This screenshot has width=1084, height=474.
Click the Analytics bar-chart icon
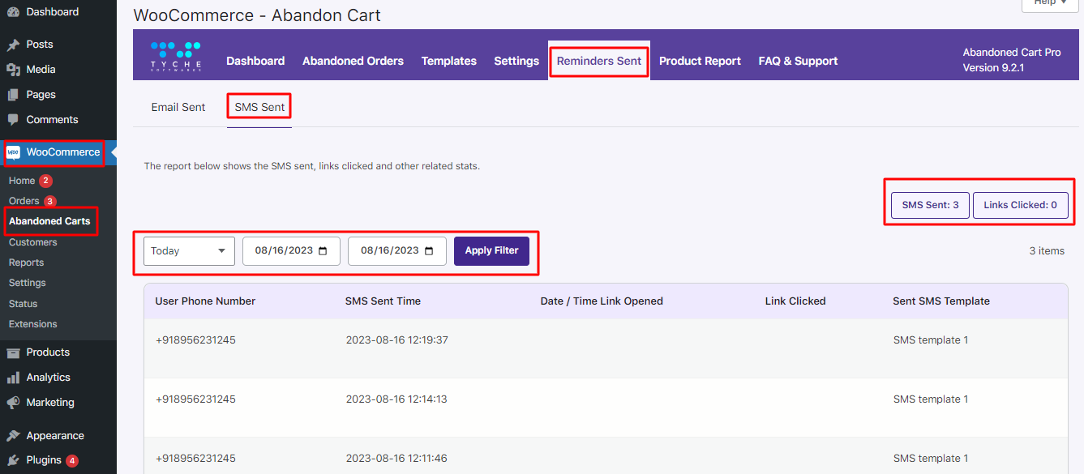13,378
